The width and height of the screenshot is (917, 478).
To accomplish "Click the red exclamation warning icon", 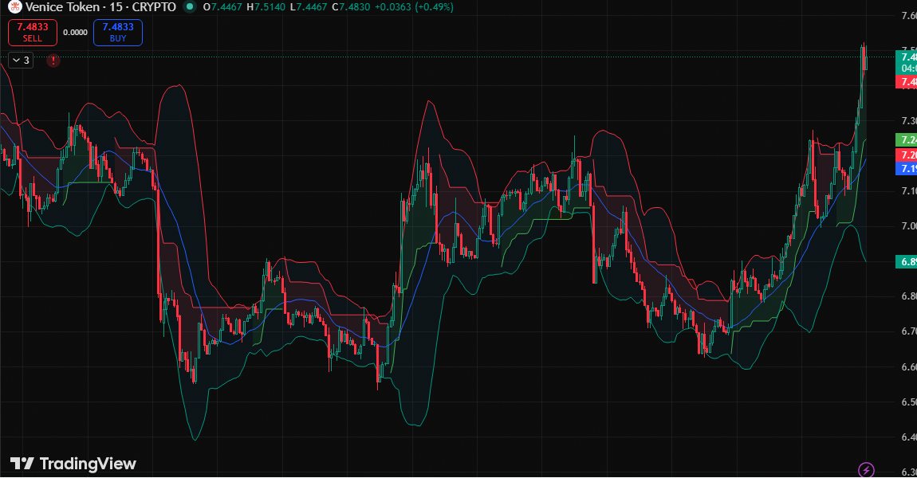I will [x=53, y=61].
